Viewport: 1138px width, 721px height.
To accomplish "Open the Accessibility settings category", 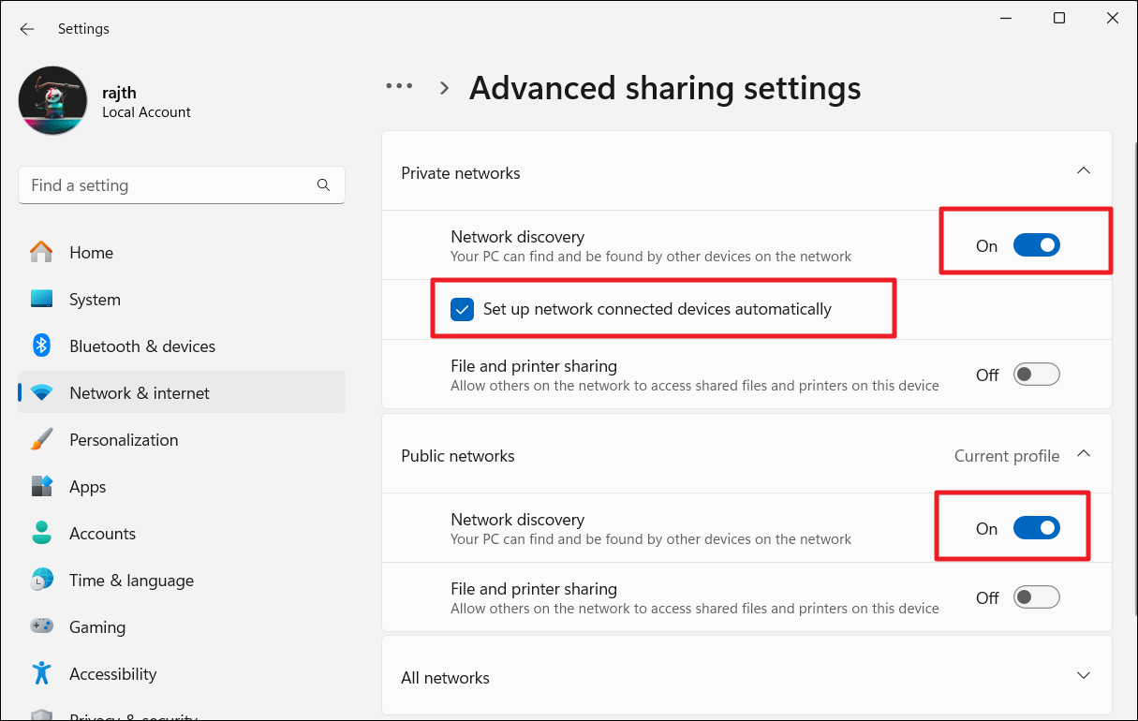I will [112, 674].
